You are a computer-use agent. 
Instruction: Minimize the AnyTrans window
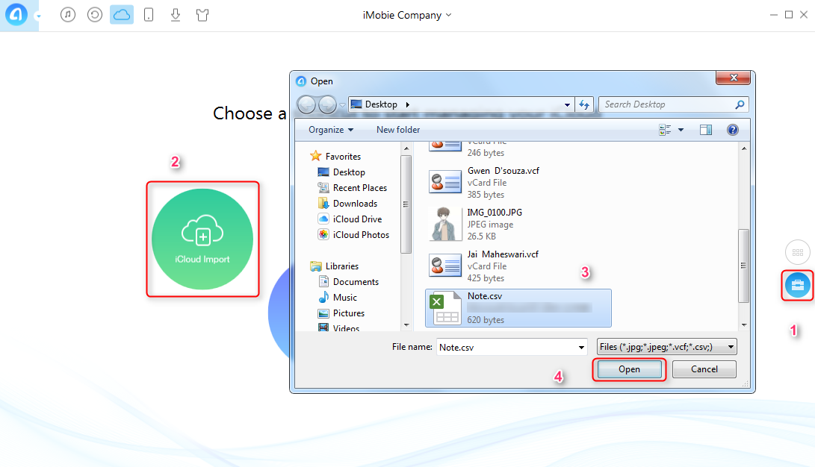point(774,15)
